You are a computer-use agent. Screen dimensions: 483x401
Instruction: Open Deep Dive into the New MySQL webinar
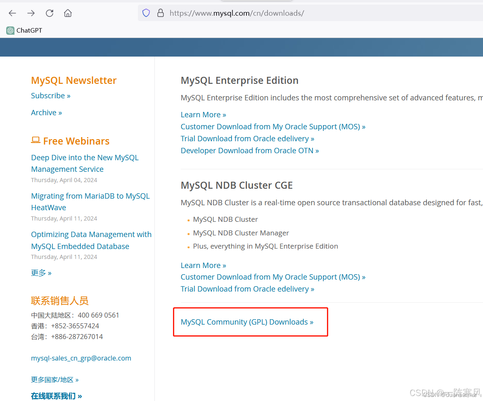[85, 164]
